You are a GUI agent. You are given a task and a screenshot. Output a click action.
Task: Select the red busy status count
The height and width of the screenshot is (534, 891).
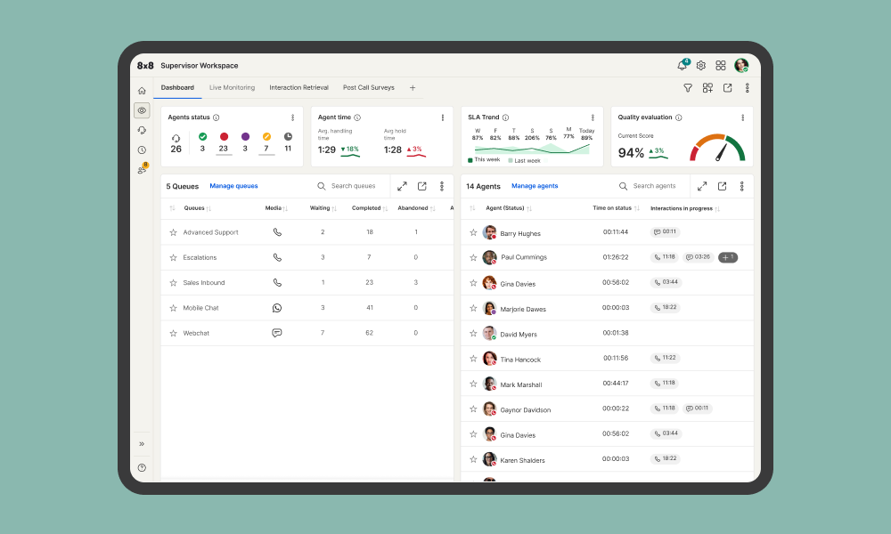tap(224, 143)
